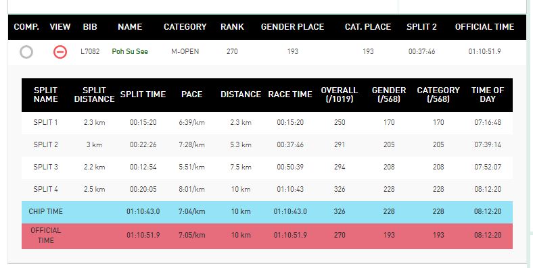Click bib number L7082
The height and width of the screenshot is (268, 533).
(90, 51)
